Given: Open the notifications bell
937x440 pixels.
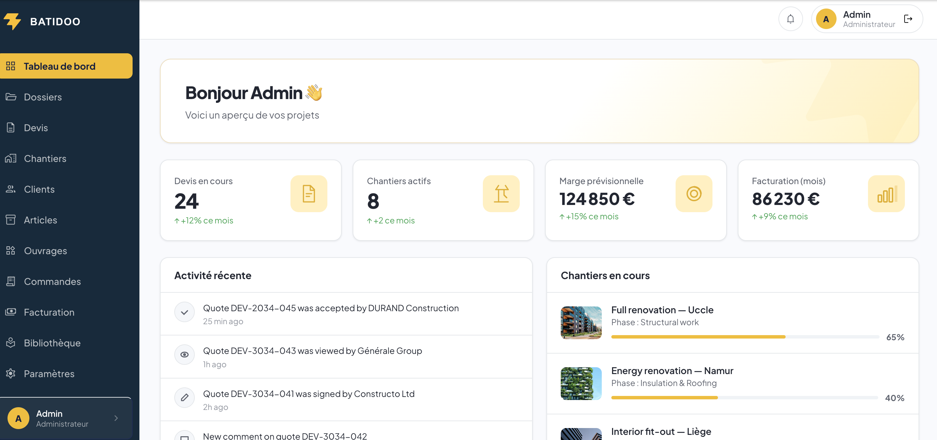Looking at the screenshot, I should click(790, 19).
